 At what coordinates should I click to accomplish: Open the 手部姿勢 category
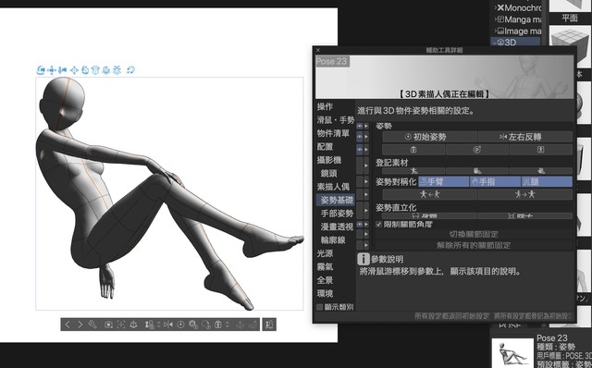point(337,214)
